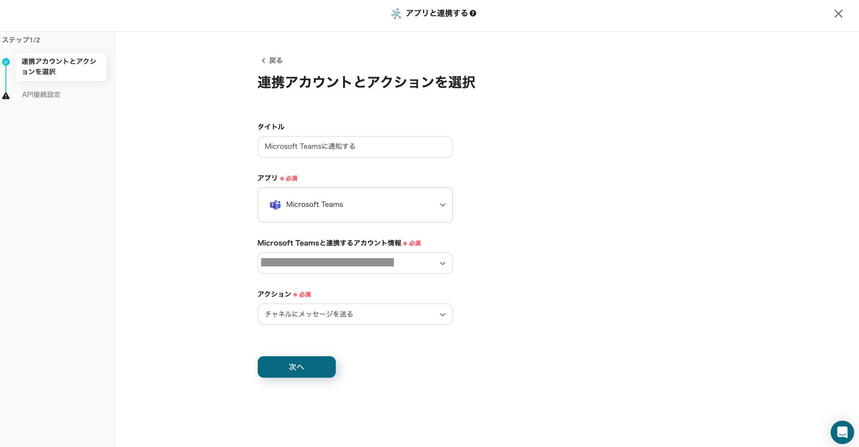Click the back chevron arrow icon
The height and width of the screenshot is (447, 859).
pyautogui.click(x=264, y=61)
